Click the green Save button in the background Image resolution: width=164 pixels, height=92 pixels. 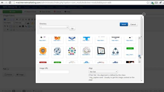(x=12, y=12)
